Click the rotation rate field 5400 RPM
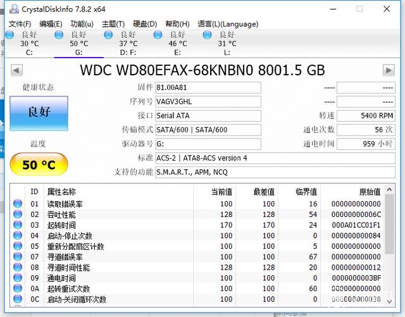 tap(366, 116)
